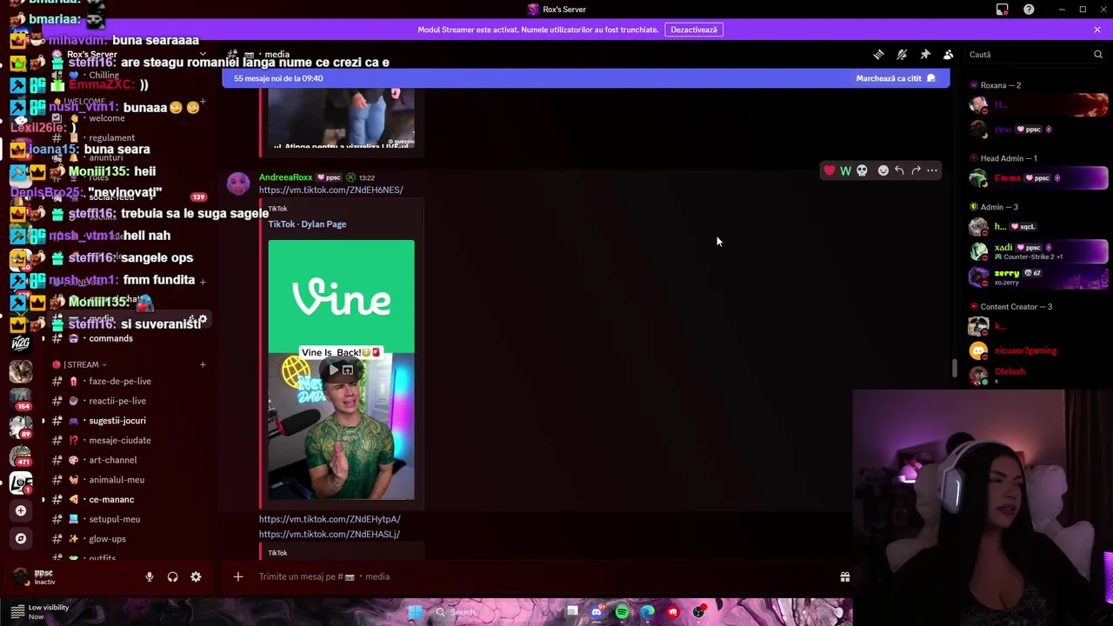This screenshot has height=626, width=1113.
Task: React with the green W emoji
Action: click(x=845, y=170)
